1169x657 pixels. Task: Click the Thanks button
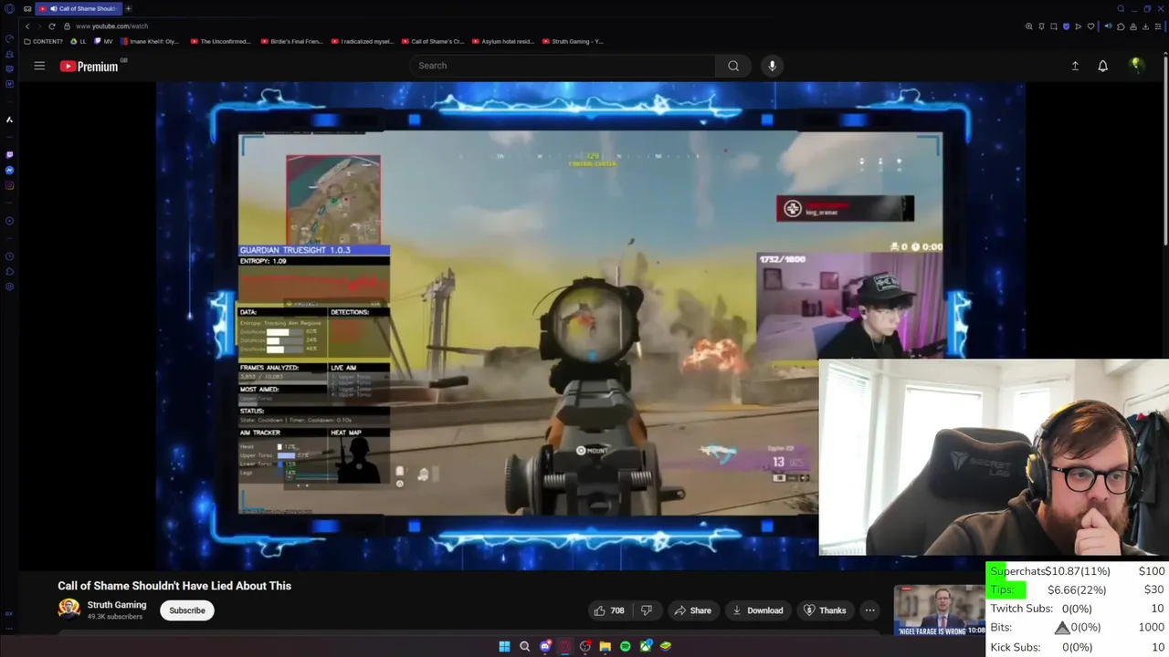pyautogui.click(x=825, y=610)
